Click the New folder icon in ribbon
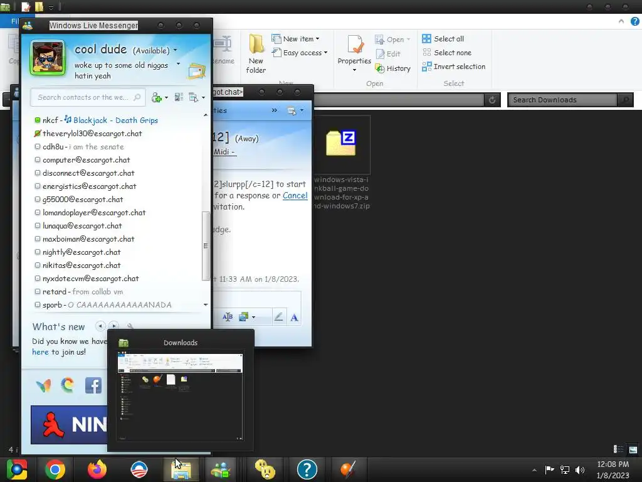Image resolution: width=642 pixels, height=482 pixels. point(256,43)
